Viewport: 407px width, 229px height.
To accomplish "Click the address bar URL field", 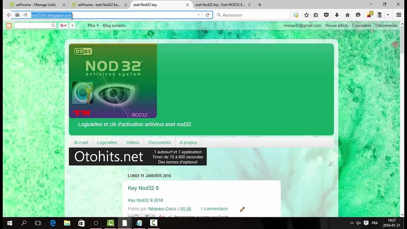I will pos(113,15).
